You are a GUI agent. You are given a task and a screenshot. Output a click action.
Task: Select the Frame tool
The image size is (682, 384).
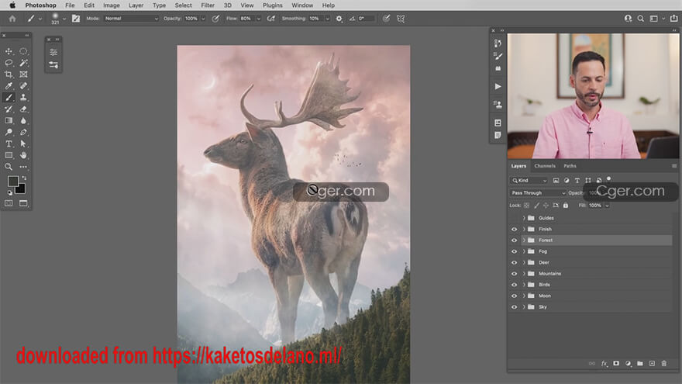pyautogui.click(x=23, y=74)
